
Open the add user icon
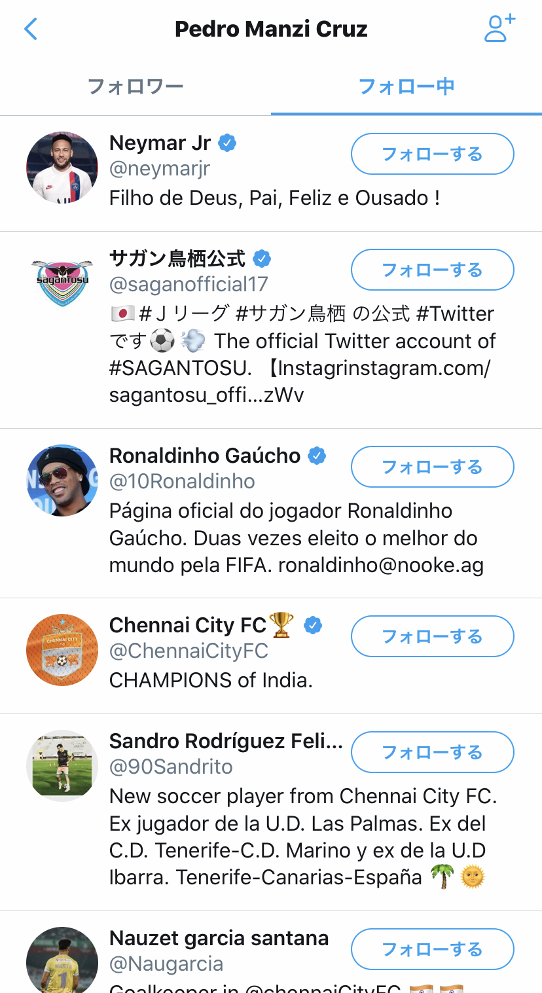499,29
